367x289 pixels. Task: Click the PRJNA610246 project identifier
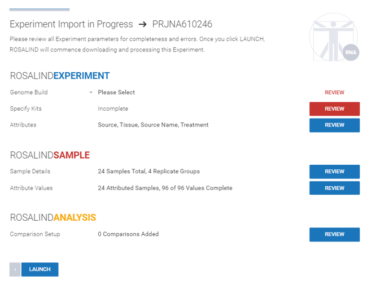click(182, 24)
